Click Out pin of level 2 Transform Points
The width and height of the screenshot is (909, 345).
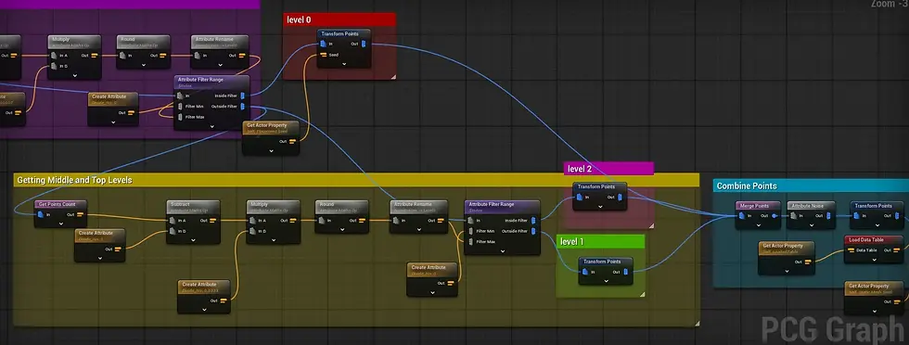[x=621, y=198]
